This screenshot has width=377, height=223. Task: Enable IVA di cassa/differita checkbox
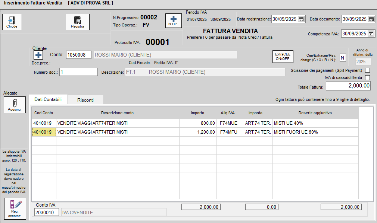tap(367, 77)
